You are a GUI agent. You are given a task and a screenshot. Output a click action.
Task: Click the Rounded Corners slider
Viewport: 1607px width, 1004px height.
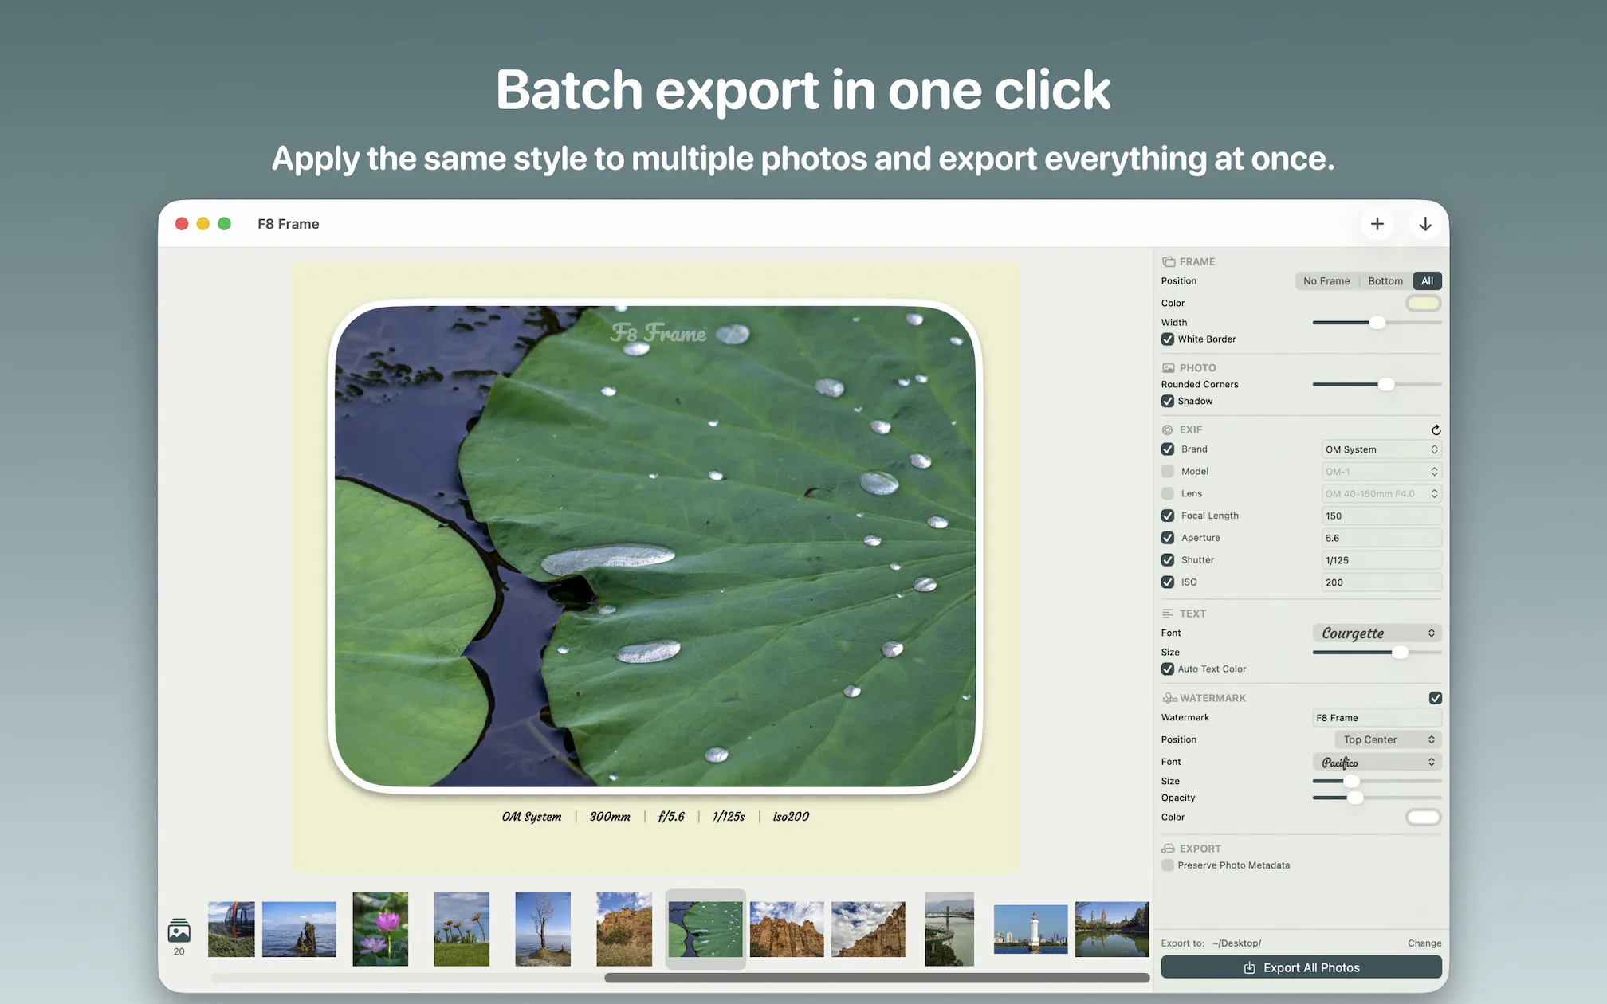[x=1377, y=385]
